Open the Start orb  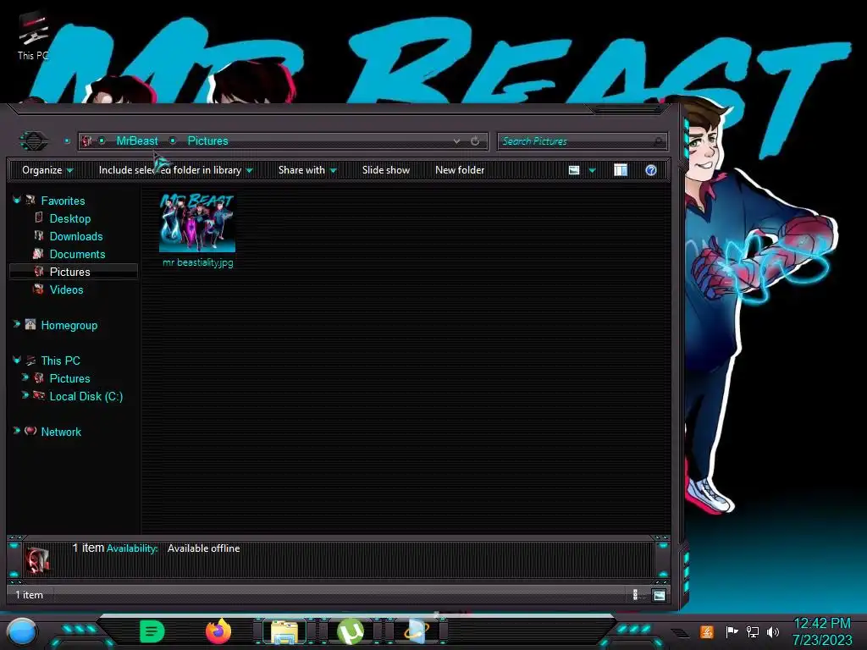22,631
